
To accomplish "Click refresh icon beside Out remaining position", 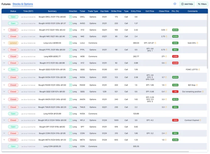I will coord(203,91).
